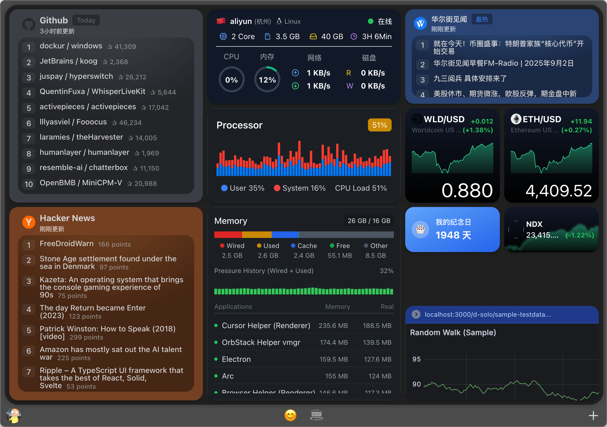
Task: Click the plus button to add a widget
Action: [x=593, y=415]
